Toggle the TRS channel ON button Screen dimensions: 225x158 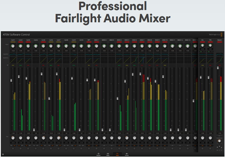(210, 145)
